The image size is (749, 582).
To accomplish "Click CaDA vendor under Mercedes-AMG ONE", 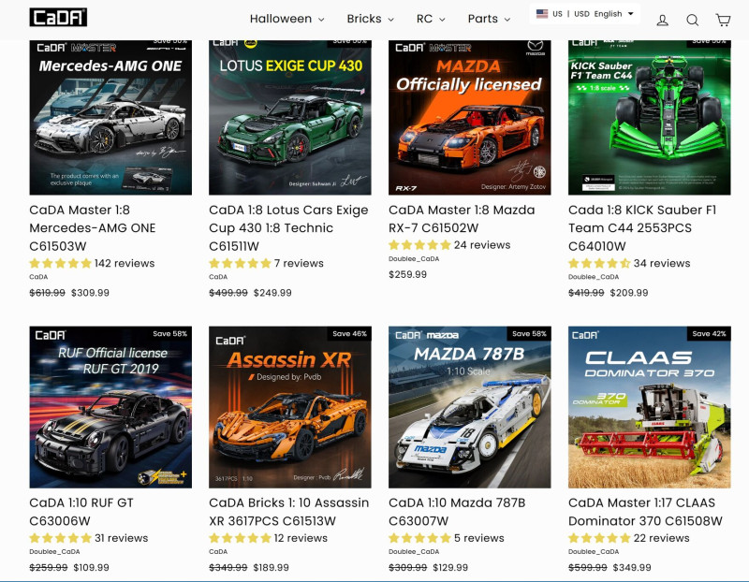I will pos(38,277).
